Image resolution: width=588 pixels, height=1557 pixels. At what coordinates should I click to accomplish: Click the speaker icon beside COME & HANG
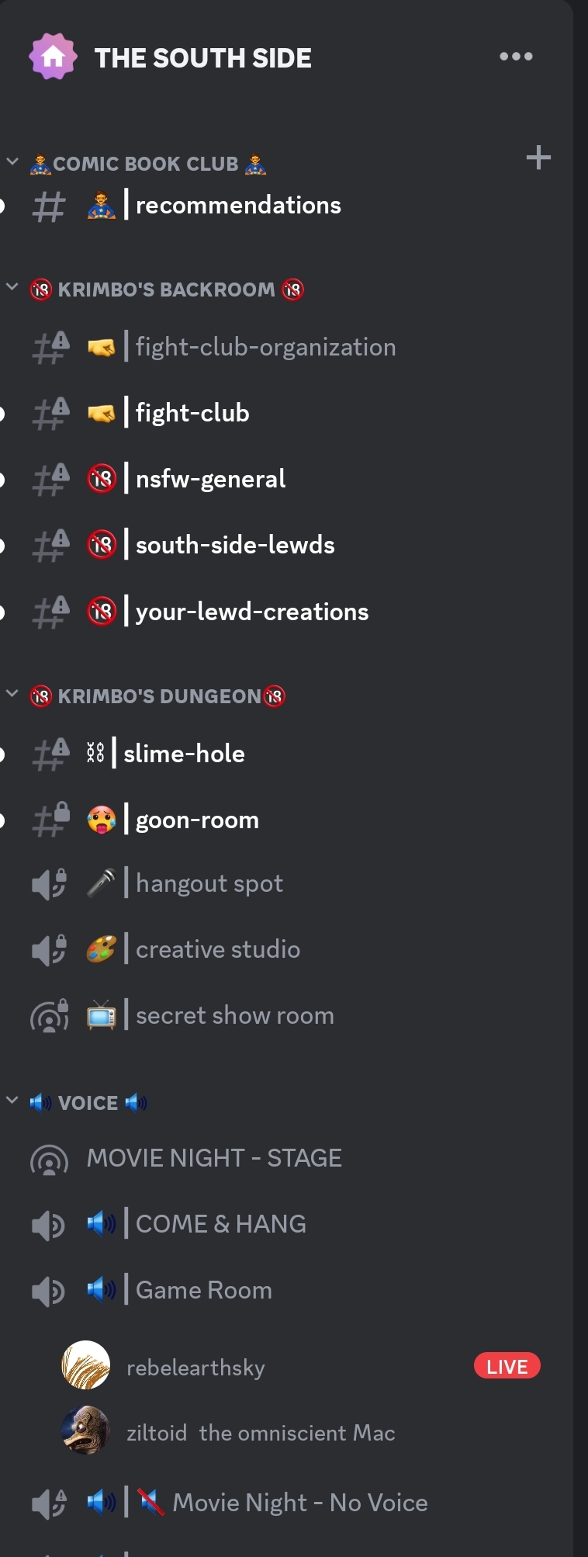48,1226
